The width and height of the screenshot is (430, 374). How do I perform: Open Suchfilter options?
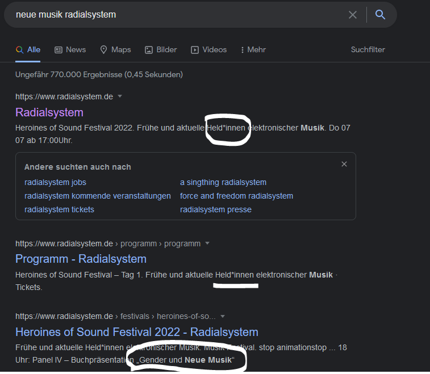[x=368, y=49]
